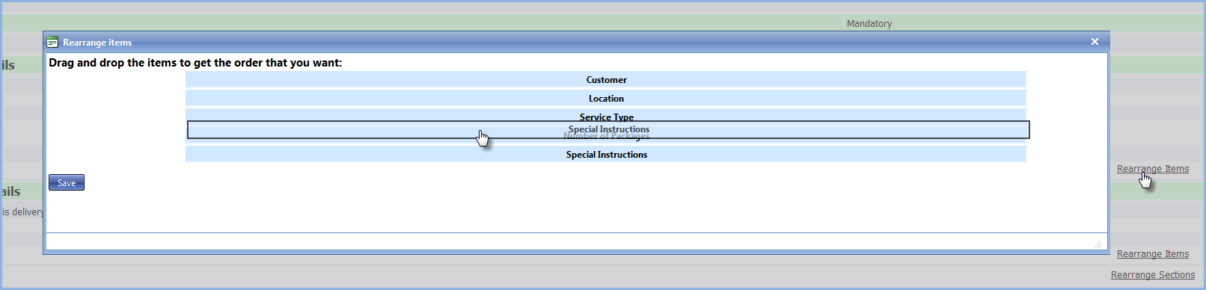Click the first Rearrange Items link

point(1152,169)
